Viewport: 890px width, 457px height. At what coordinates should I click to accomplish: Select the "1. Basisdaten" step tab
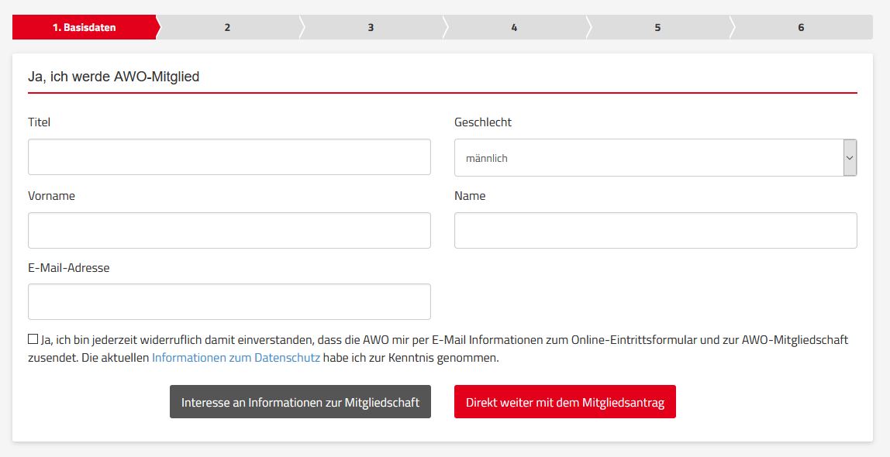click(x=84, y=27)
